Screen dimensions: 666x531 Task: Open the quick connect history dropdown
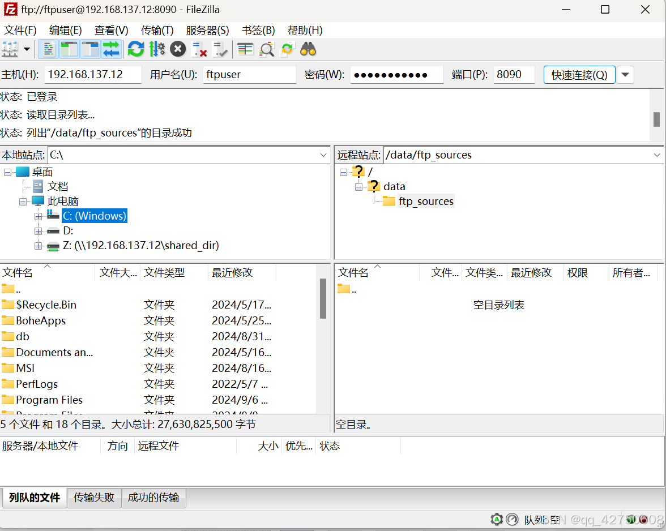point(625,75)
